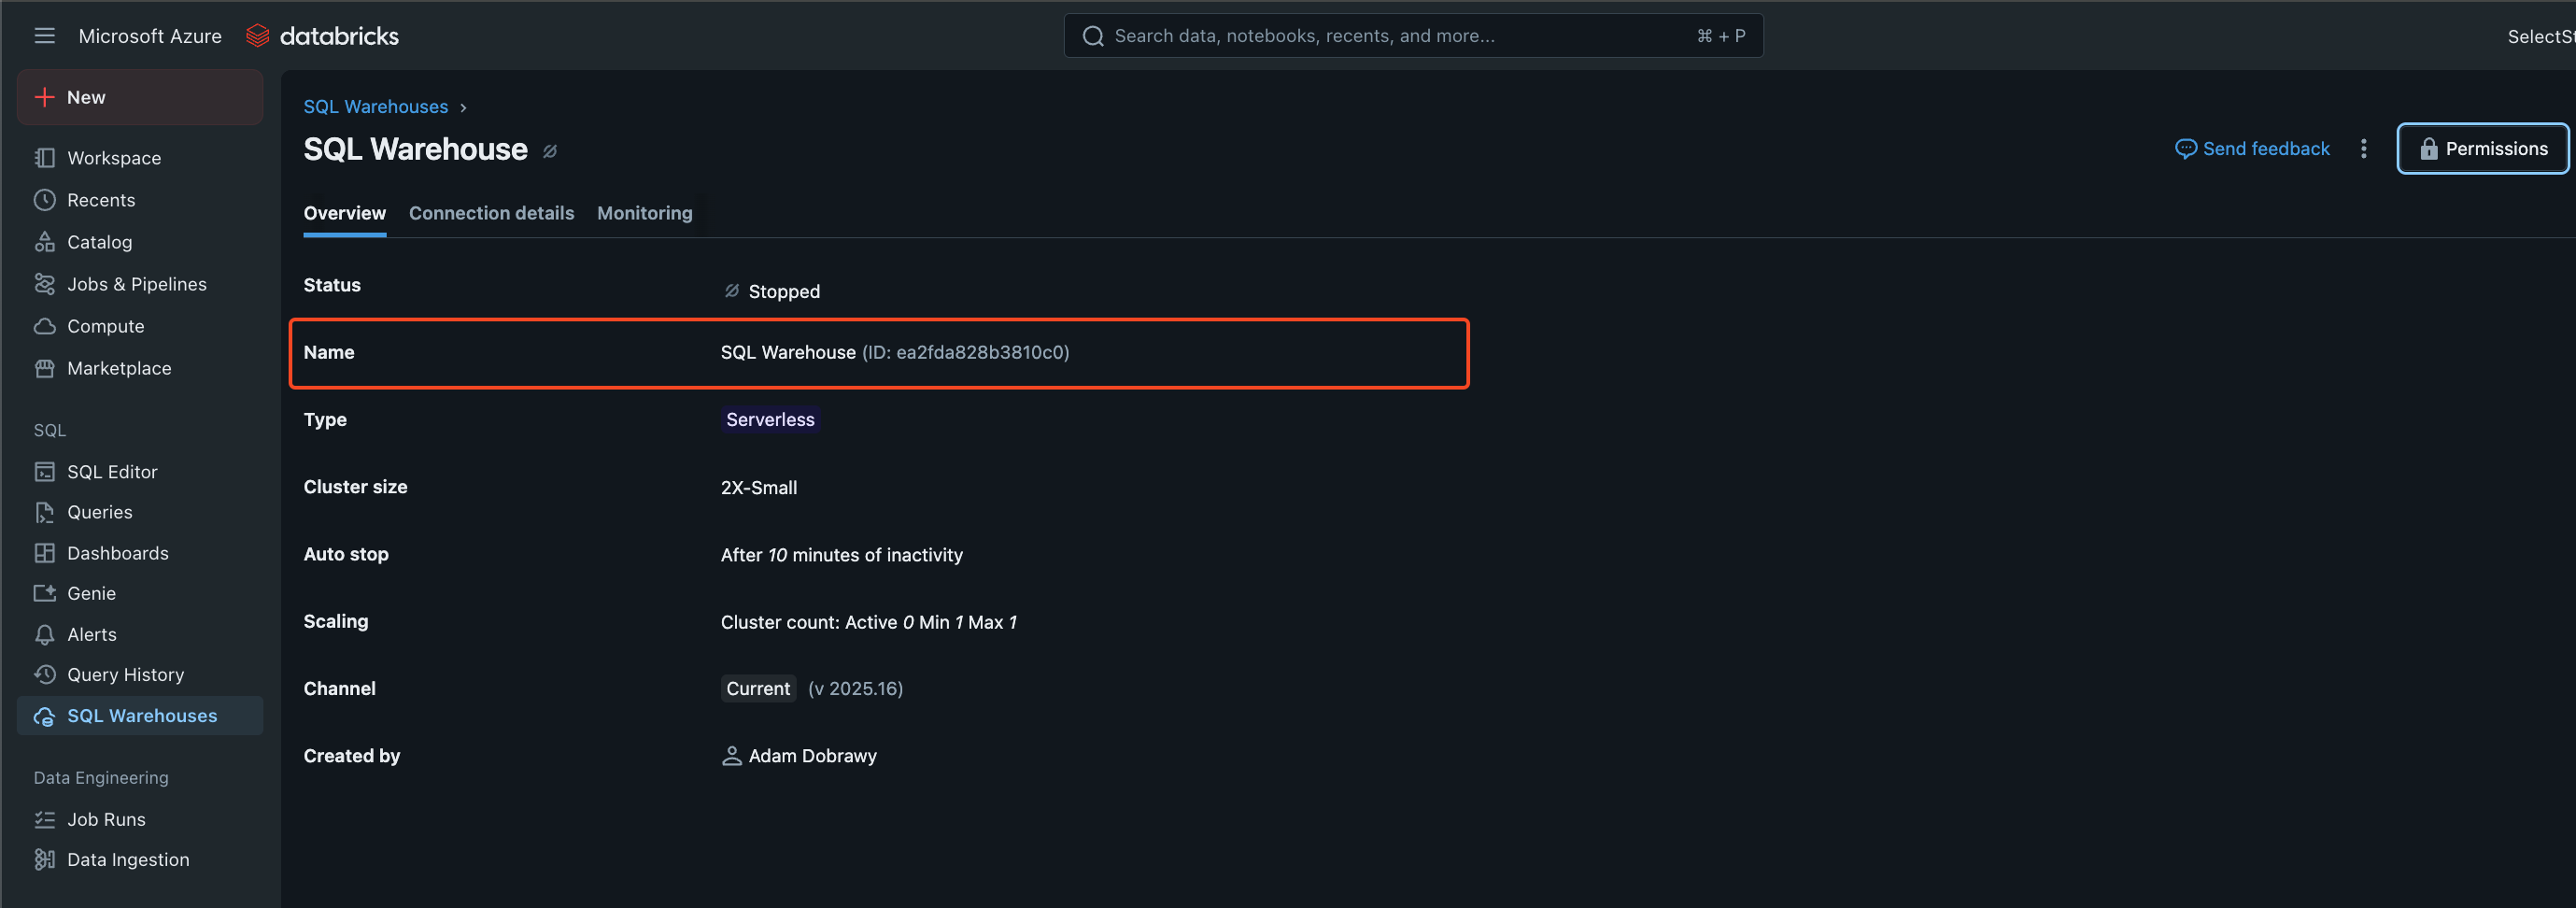2576x908 pixels.
Task: Click the Adam Dobrawy creator name
Action: pyautogui.click(x=812, y=756)
